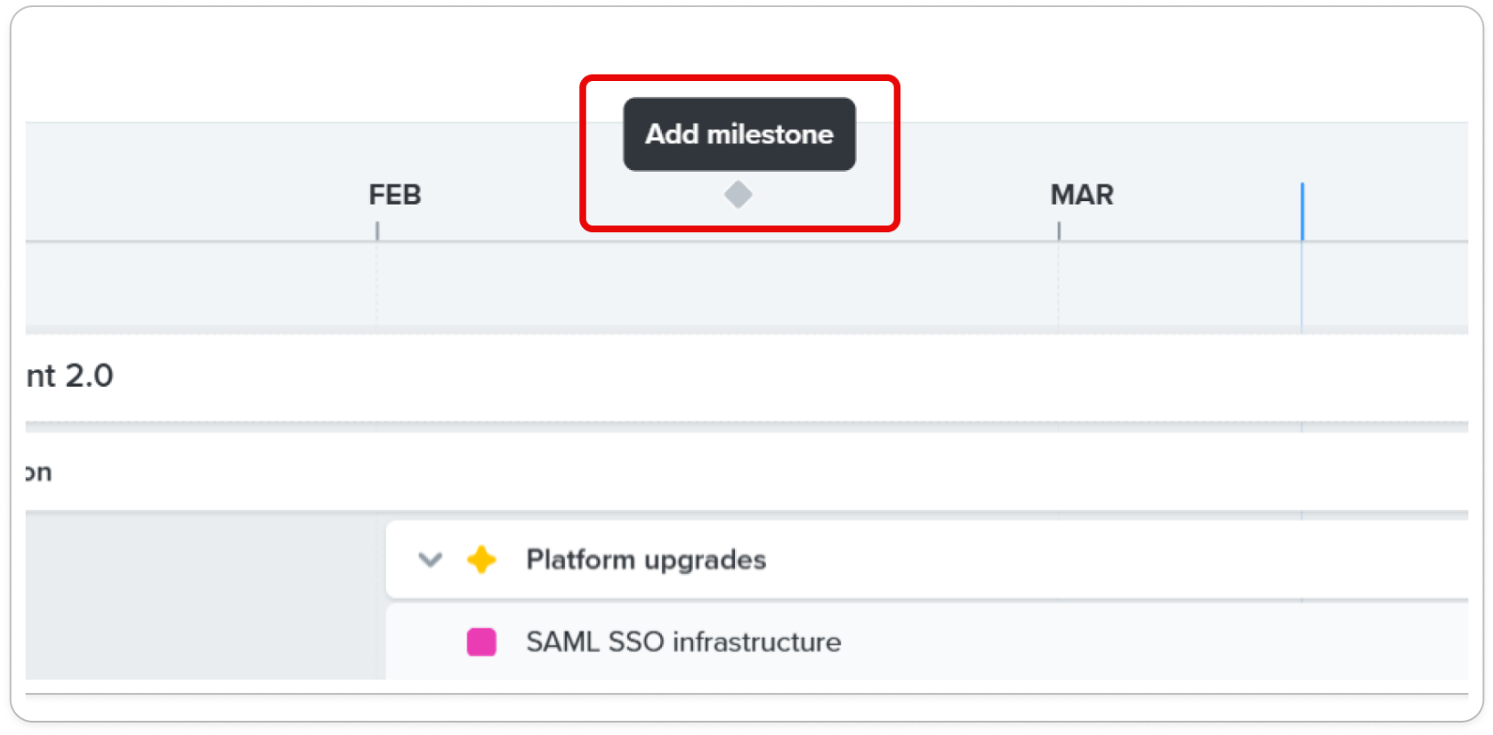Select the row ending with 'on'
This screenshot has height=735, width=1493.
click(x=746, y=472)
